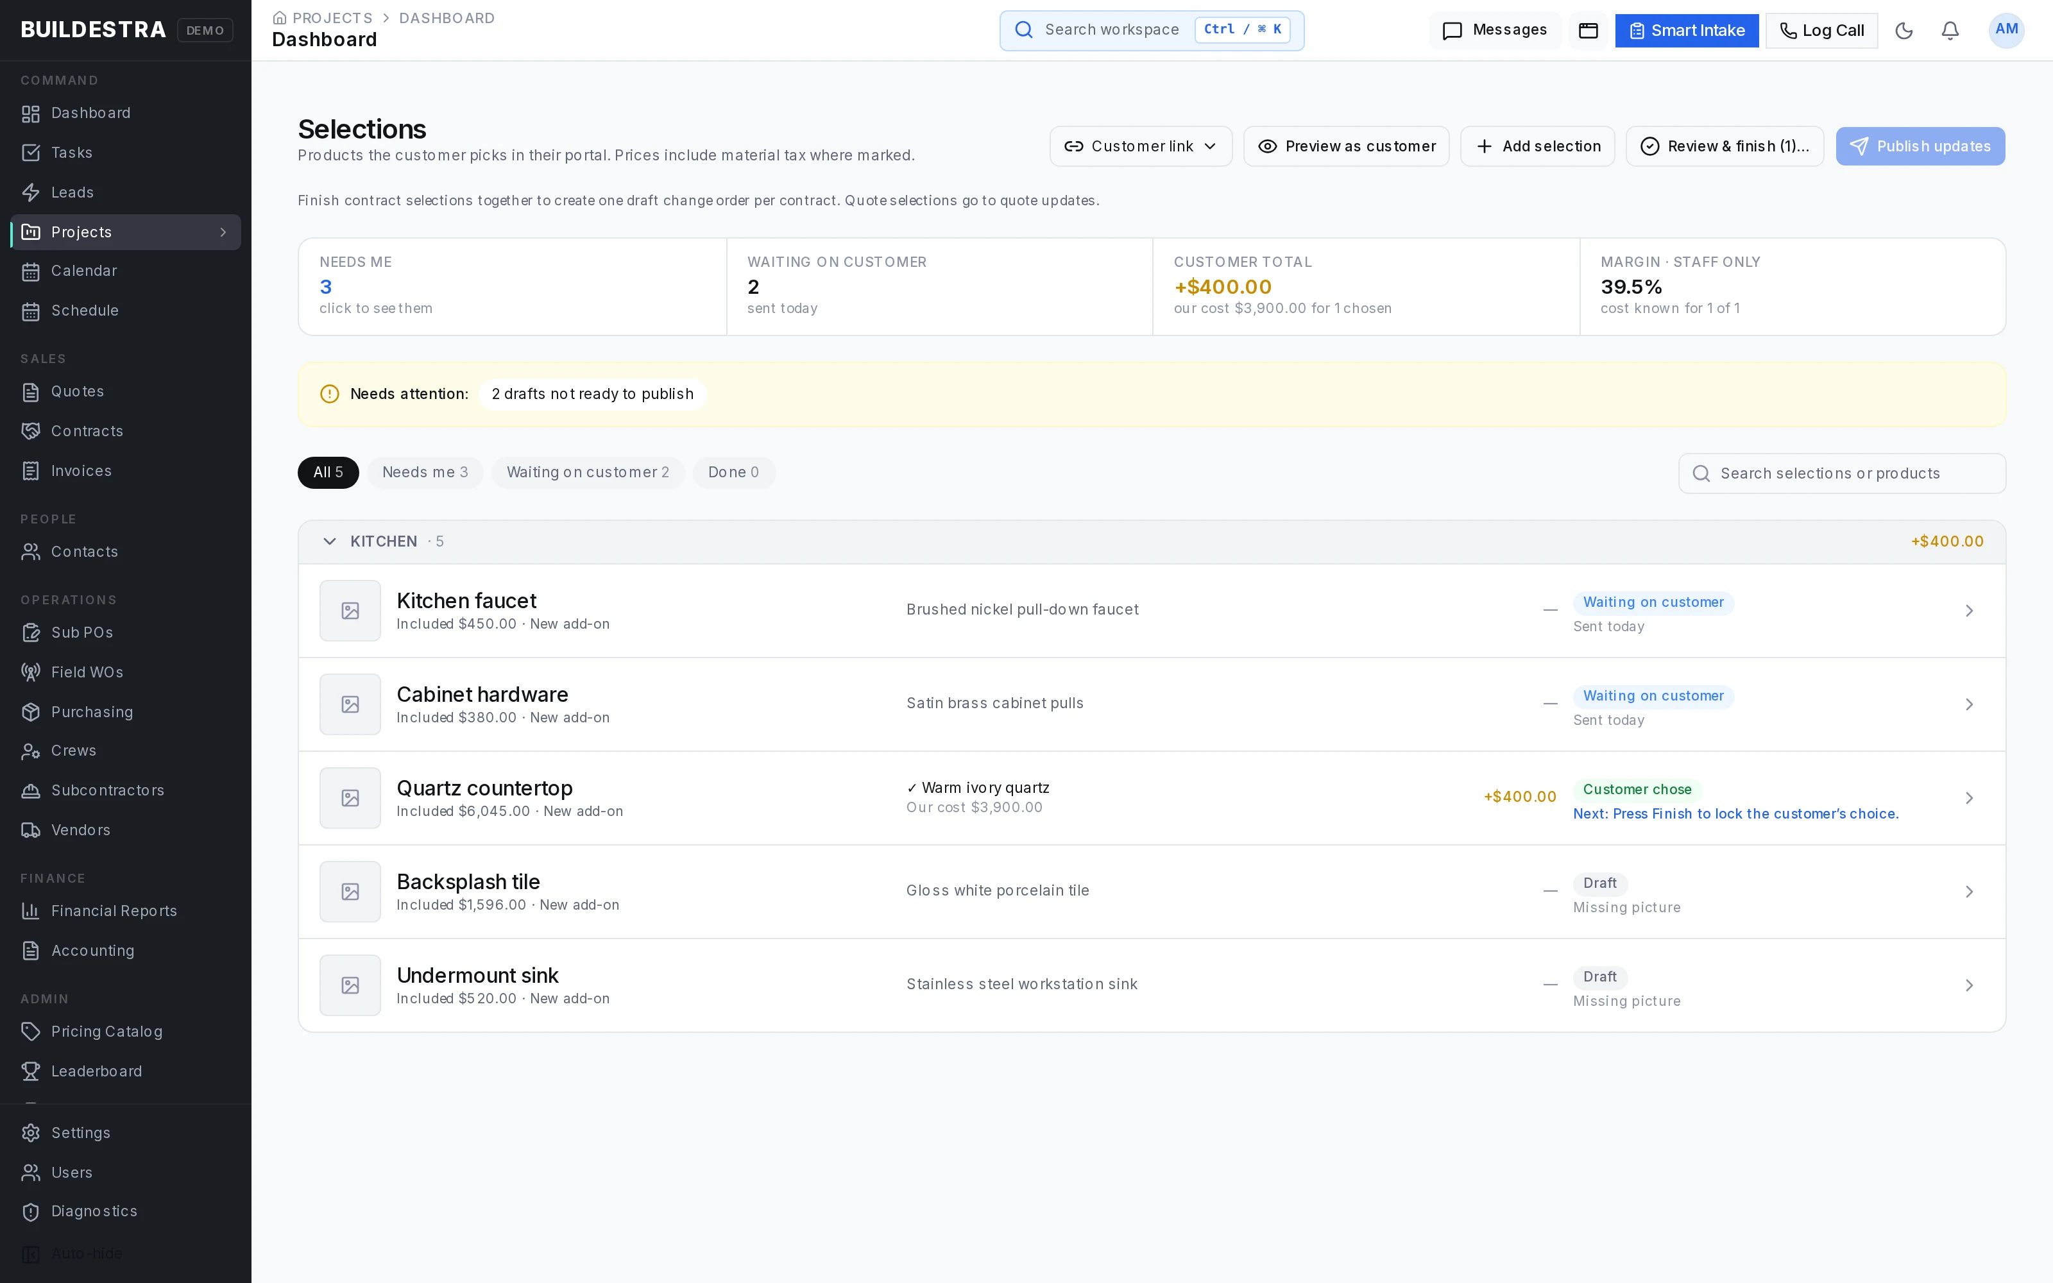
Task: Click Add selection button
Action: [x=1537, y=146]
